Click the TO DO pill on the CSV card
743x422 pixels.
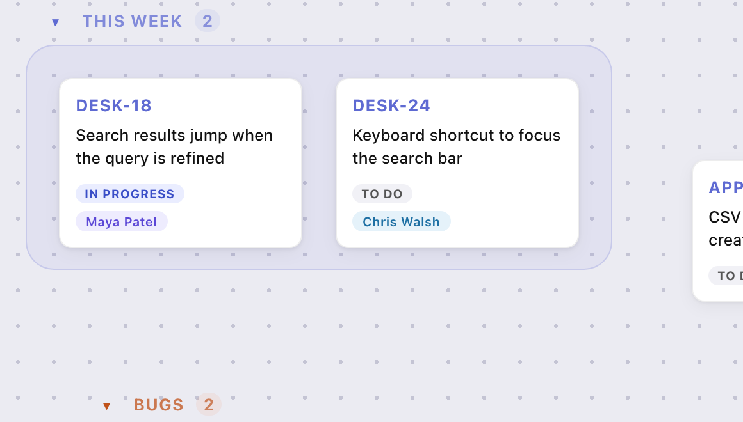[x=726, y=276]
